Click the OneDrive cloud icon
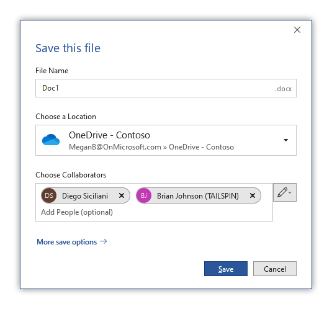Image resolution: width=332 pixels, height=309 pixels. pyautogui.click(x=51, y=140)
